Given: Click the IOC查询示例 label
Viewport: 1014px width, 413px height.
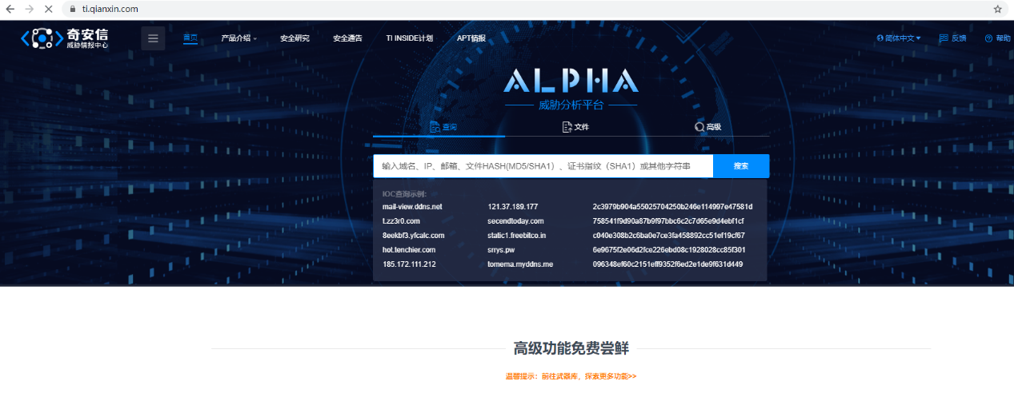Looking at the screenshot, I should 404,194.
